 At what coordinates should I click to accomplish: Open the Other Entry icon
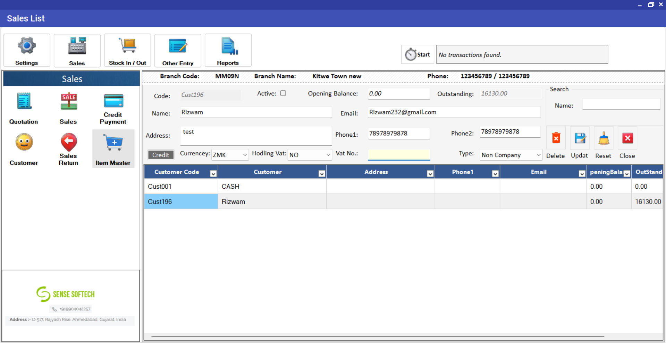point(178,46)
